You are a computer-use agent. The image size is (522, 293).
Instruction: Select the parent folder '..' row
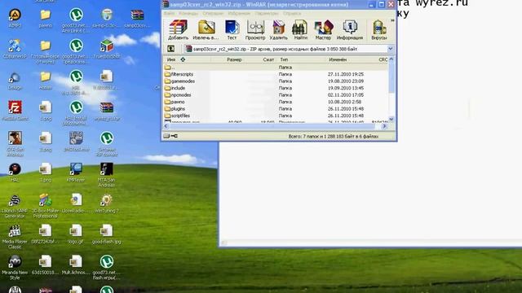click(x=276, y=67)
